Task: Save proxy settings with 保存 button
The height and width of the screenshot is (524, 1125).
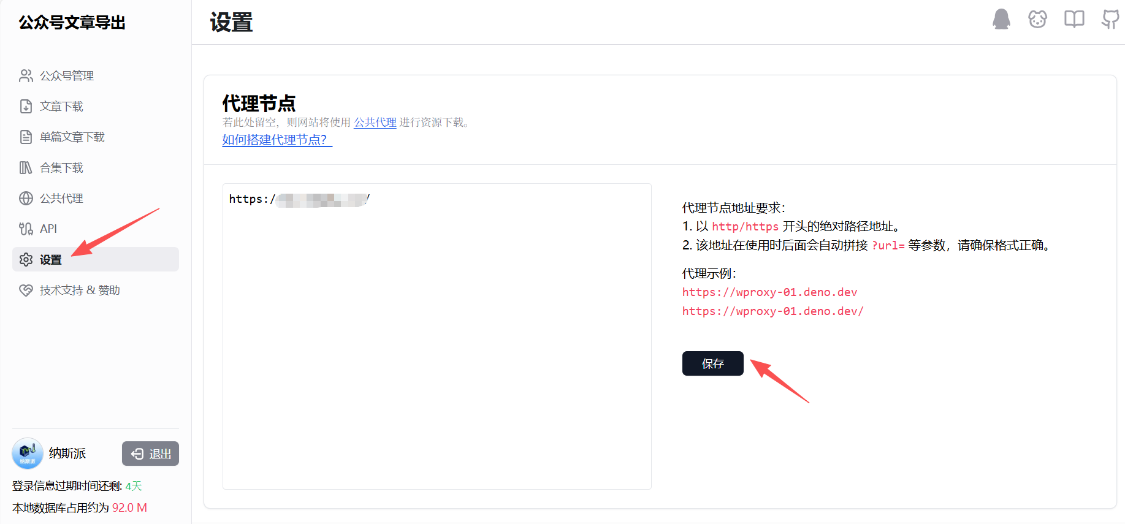Action: coord(712,363)
